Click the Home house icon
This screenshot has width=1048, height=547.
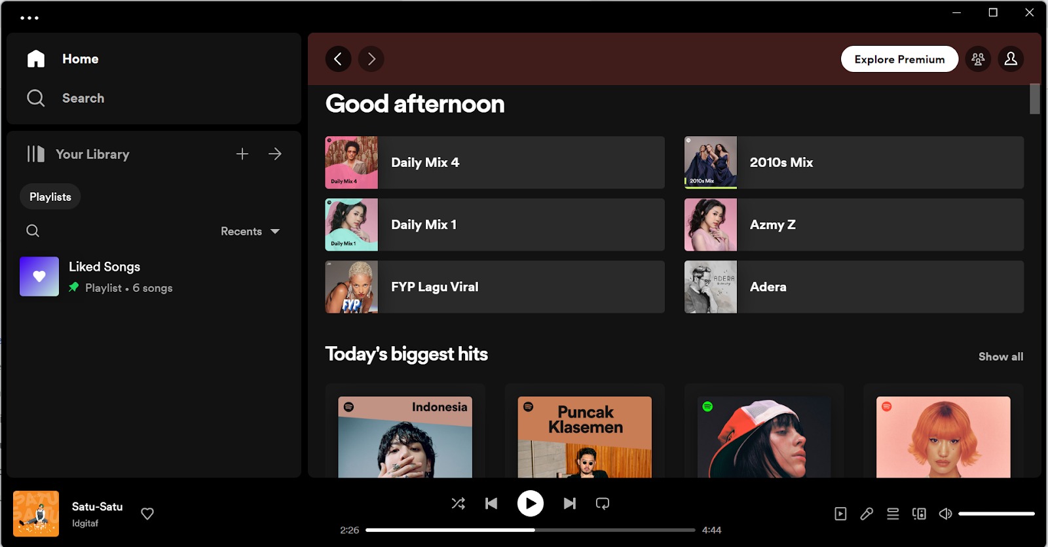coord(36,59)
